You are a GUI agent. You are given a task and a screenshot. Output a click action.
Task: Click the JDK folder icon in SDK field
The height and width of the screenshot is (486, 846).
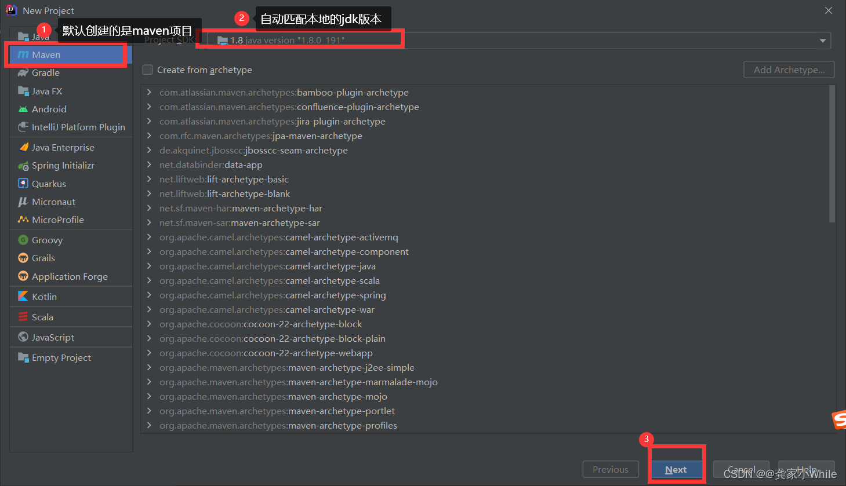tap(222, 41)
